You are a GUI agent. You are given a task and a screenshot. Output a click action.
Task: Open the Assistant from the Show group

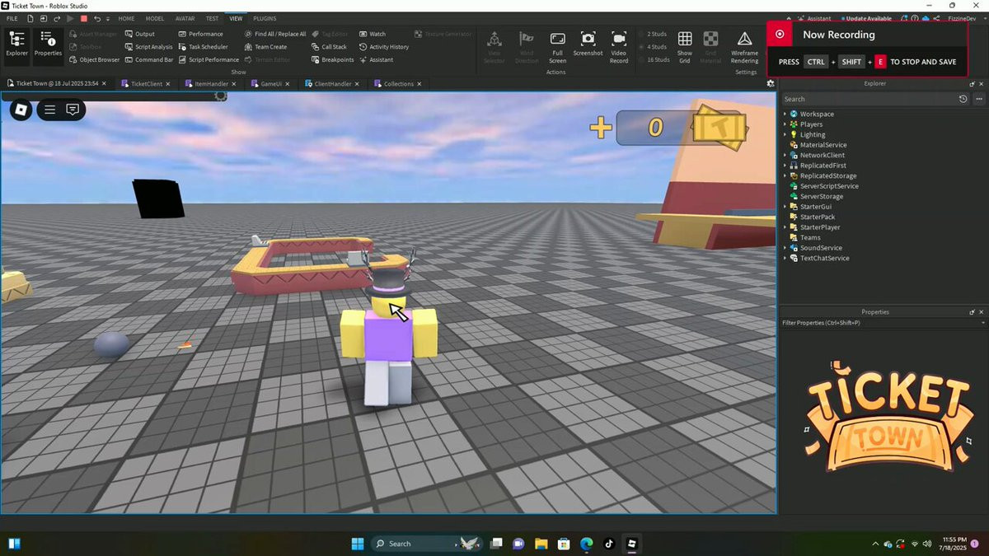click(x=376, y=60)
